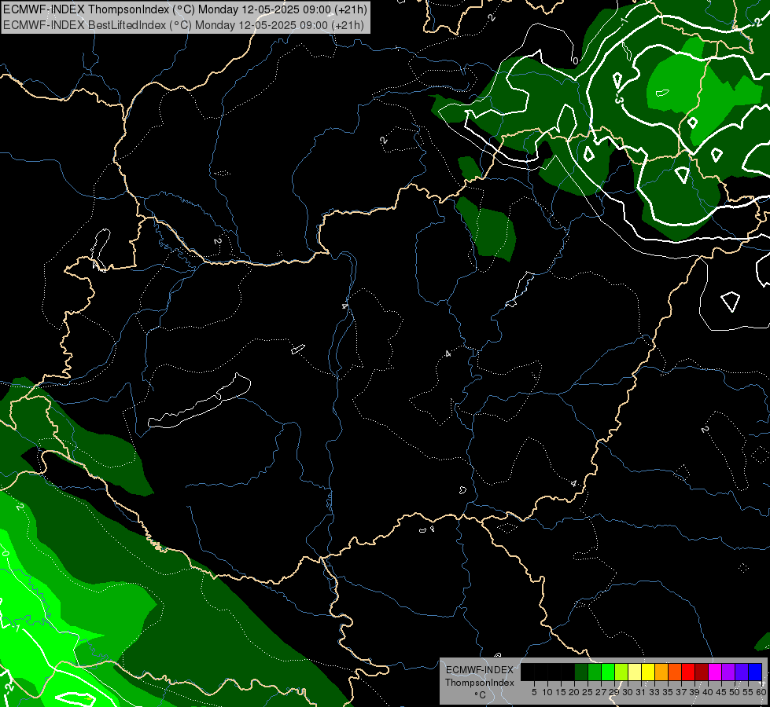Viewport: 770px width, 707px height.
Task: Click the magenta 40-45 legend swatch
Action: 715,672
